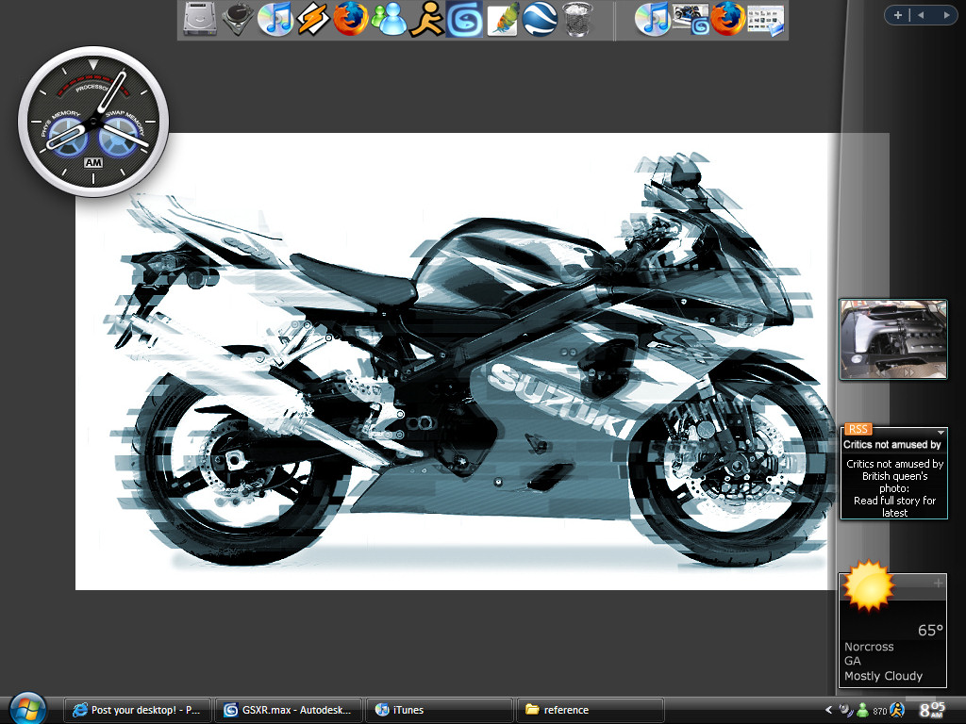The image size is (966, 724).
Task: Open the first Firefox icon in the dock
Action: [351, 19]
